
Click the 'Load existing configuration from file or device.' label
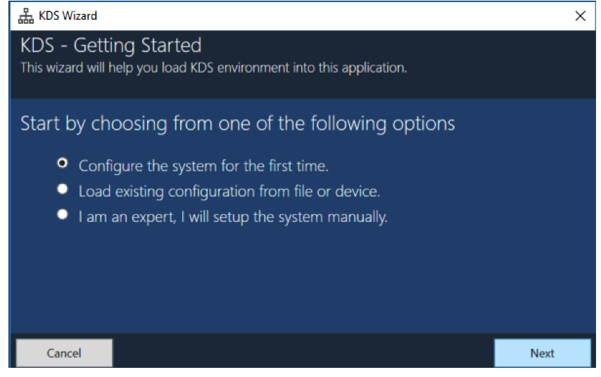(x=229, y=191)
